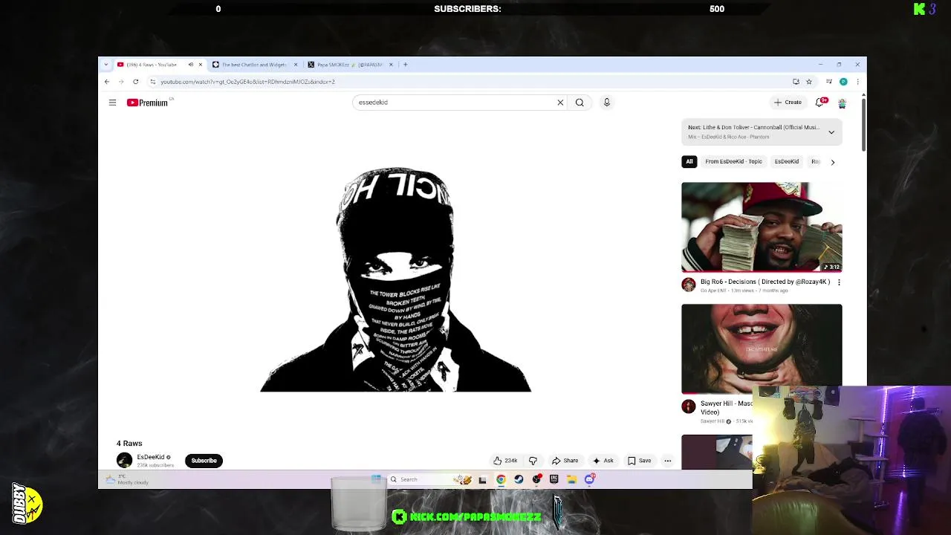The image size is (951, 535).
Task: Select the All filter chip
Action: [689, 161]
